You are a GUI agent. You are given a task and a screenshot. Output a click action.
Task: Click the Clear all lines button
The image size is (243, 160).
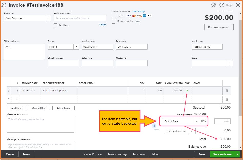click(x=39, y=108)
